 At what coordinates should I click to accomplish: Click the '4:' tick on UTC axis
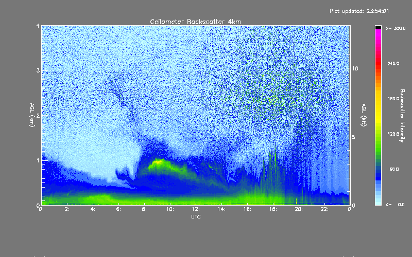(93, 209)
